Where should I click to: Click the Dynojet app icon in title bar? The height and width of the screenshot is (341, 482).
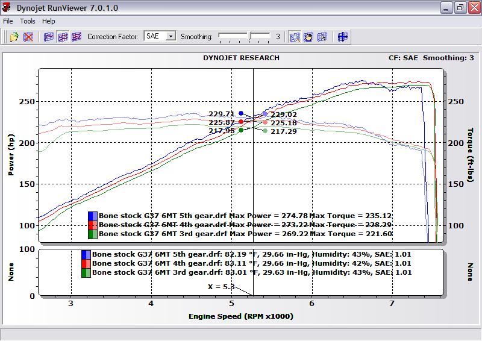(x=7, y=8)
